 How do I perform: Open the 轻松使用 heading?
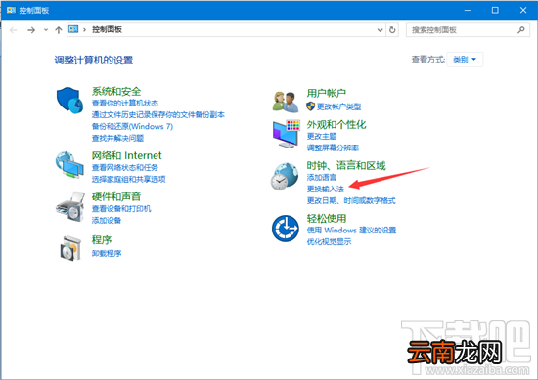327,218
